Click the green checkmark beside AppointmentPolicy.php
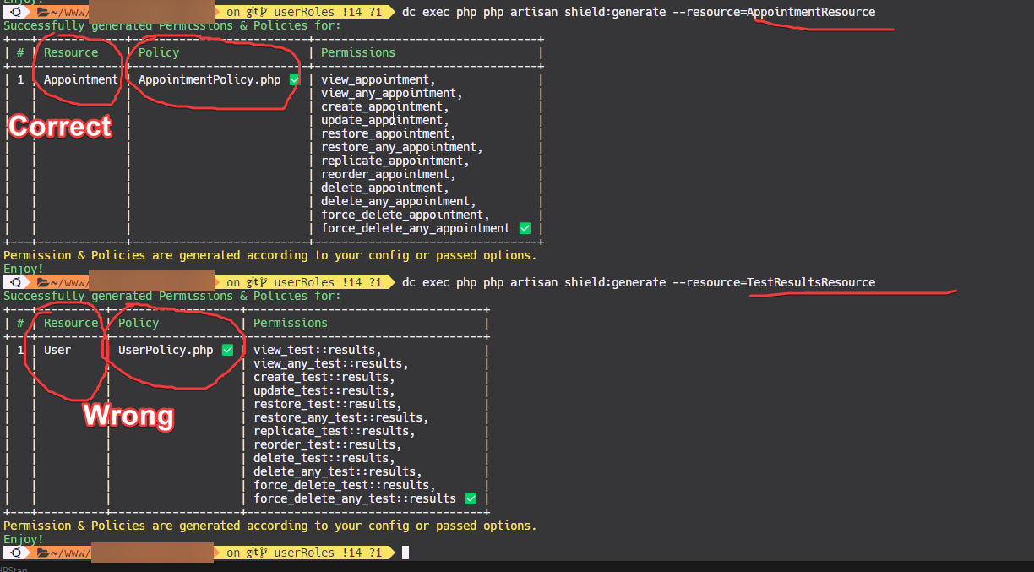 tap(295, 79)
